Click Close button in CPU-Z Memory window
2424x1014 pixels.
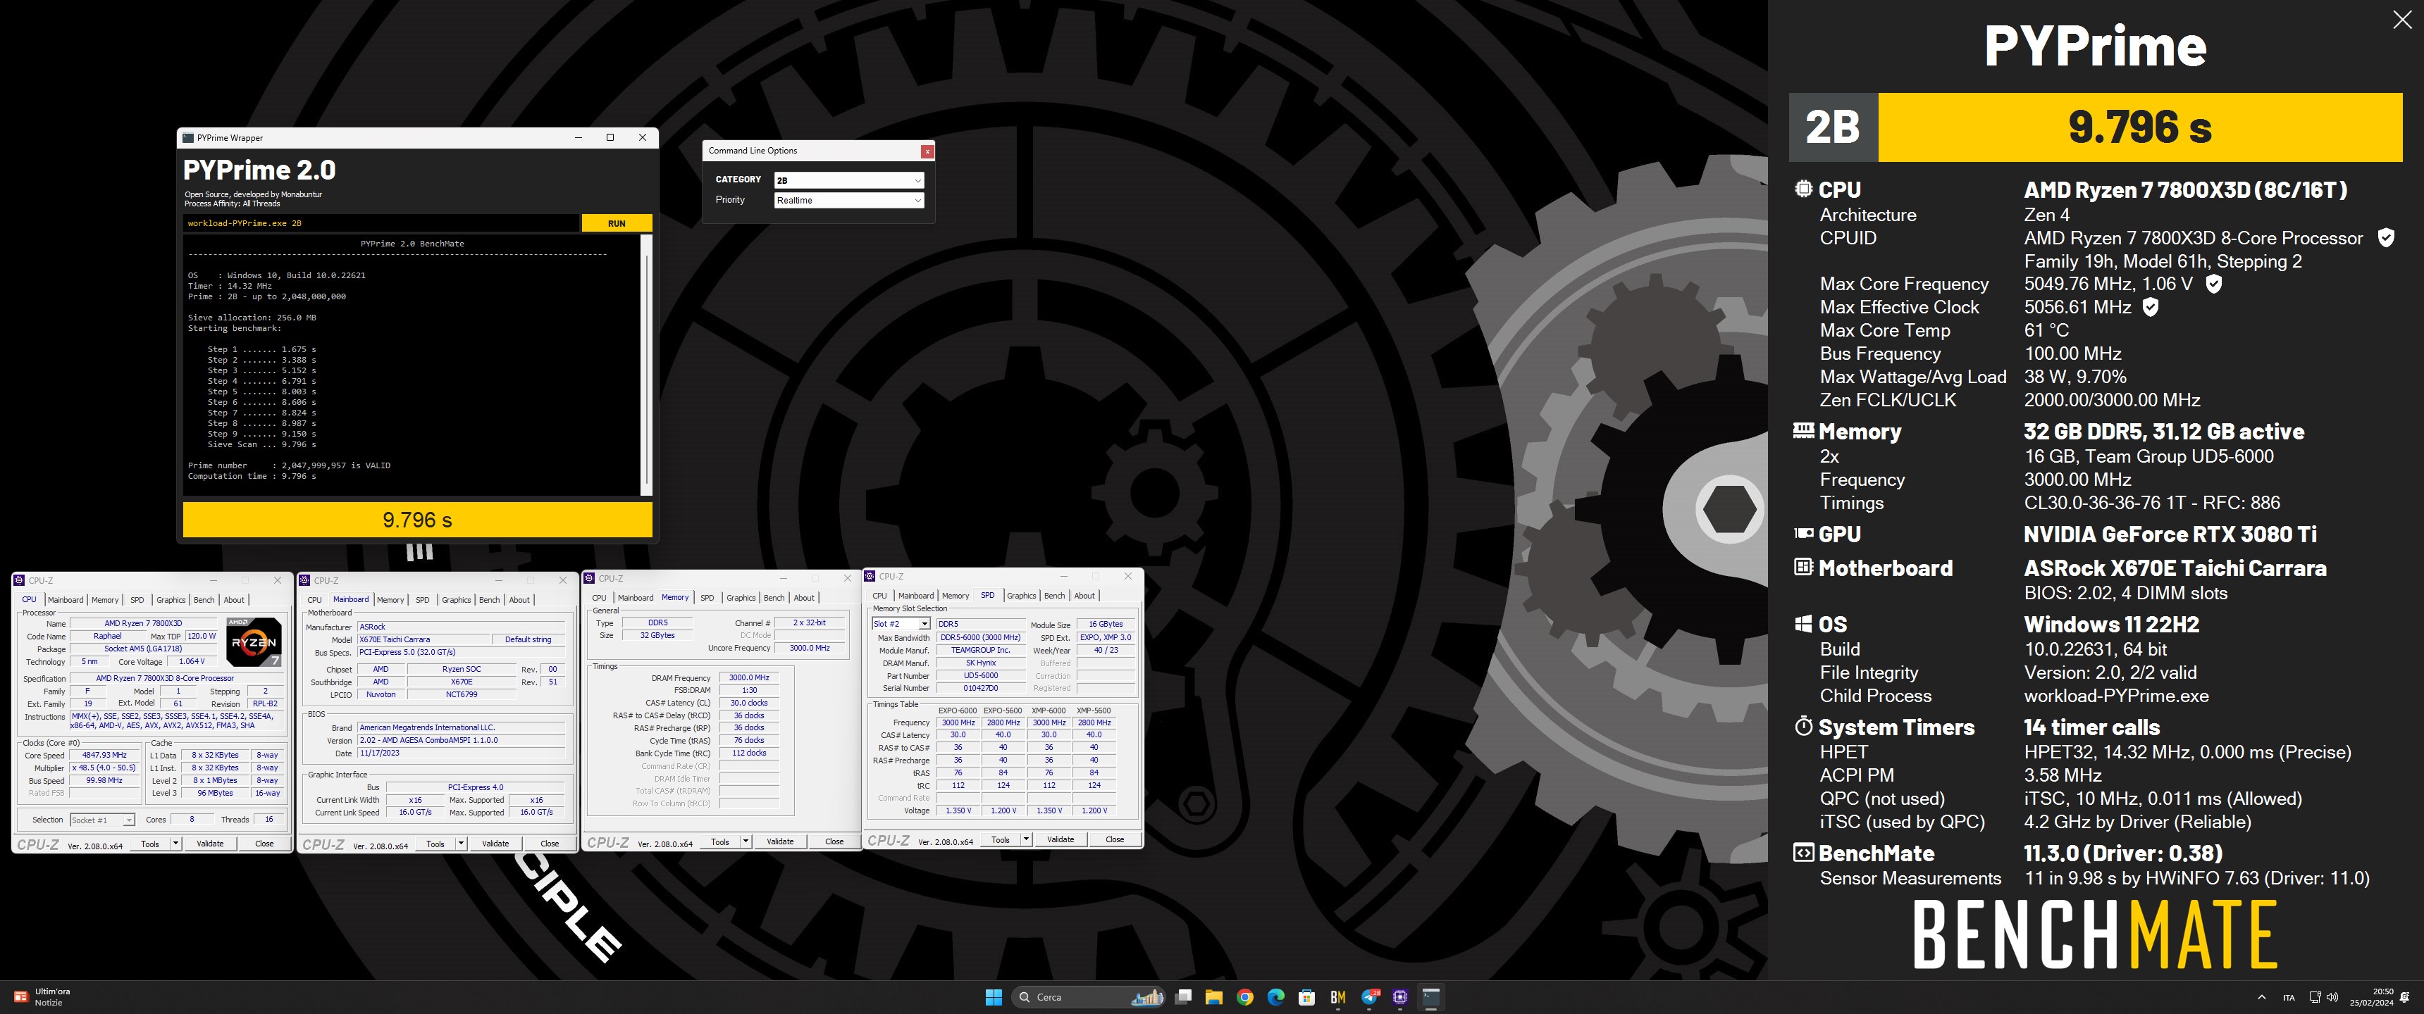[834, 842]
